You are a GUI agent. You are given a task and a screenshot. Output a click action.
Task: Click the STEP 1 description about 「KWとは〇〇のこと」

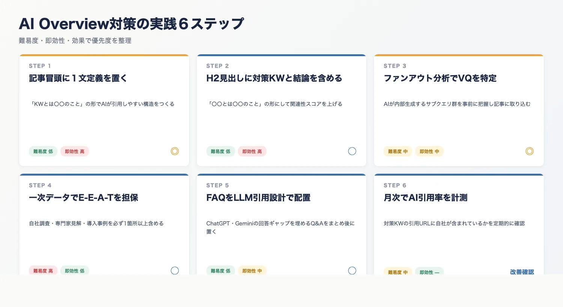pos(102,104)
